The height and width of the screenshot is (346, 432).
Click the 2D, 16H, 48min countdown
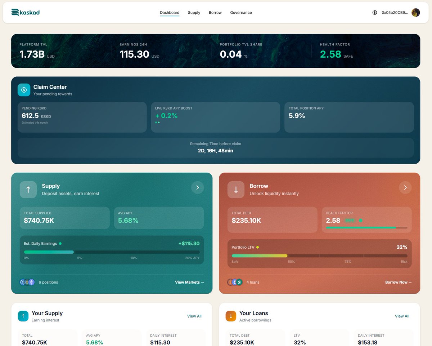pos(216,151)
